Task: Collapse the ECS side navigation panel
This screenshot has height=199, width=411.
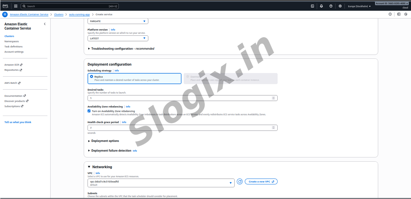Action: click(x=45, y=24)
